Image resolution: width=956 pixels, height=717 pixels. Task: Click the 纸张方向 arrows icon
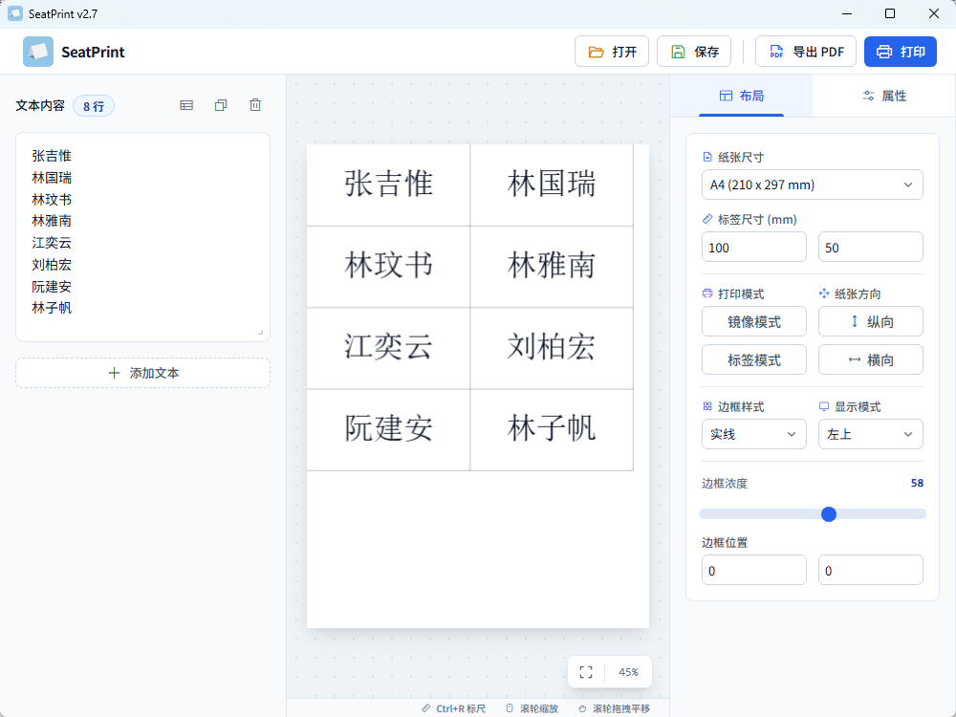click(x=824, y=293)
